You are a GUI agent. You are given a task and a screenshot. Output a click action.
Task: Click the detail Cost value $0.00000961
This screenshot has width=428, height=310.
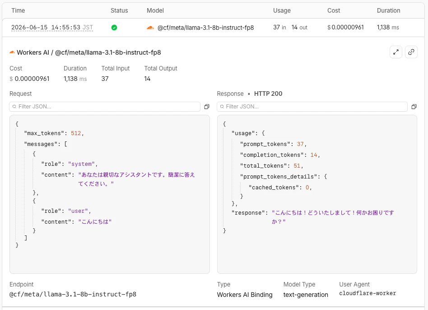pos(29,79)
